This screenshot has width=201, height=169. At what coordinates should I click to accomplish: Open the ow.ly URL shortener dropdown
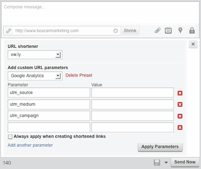(35, 55)
